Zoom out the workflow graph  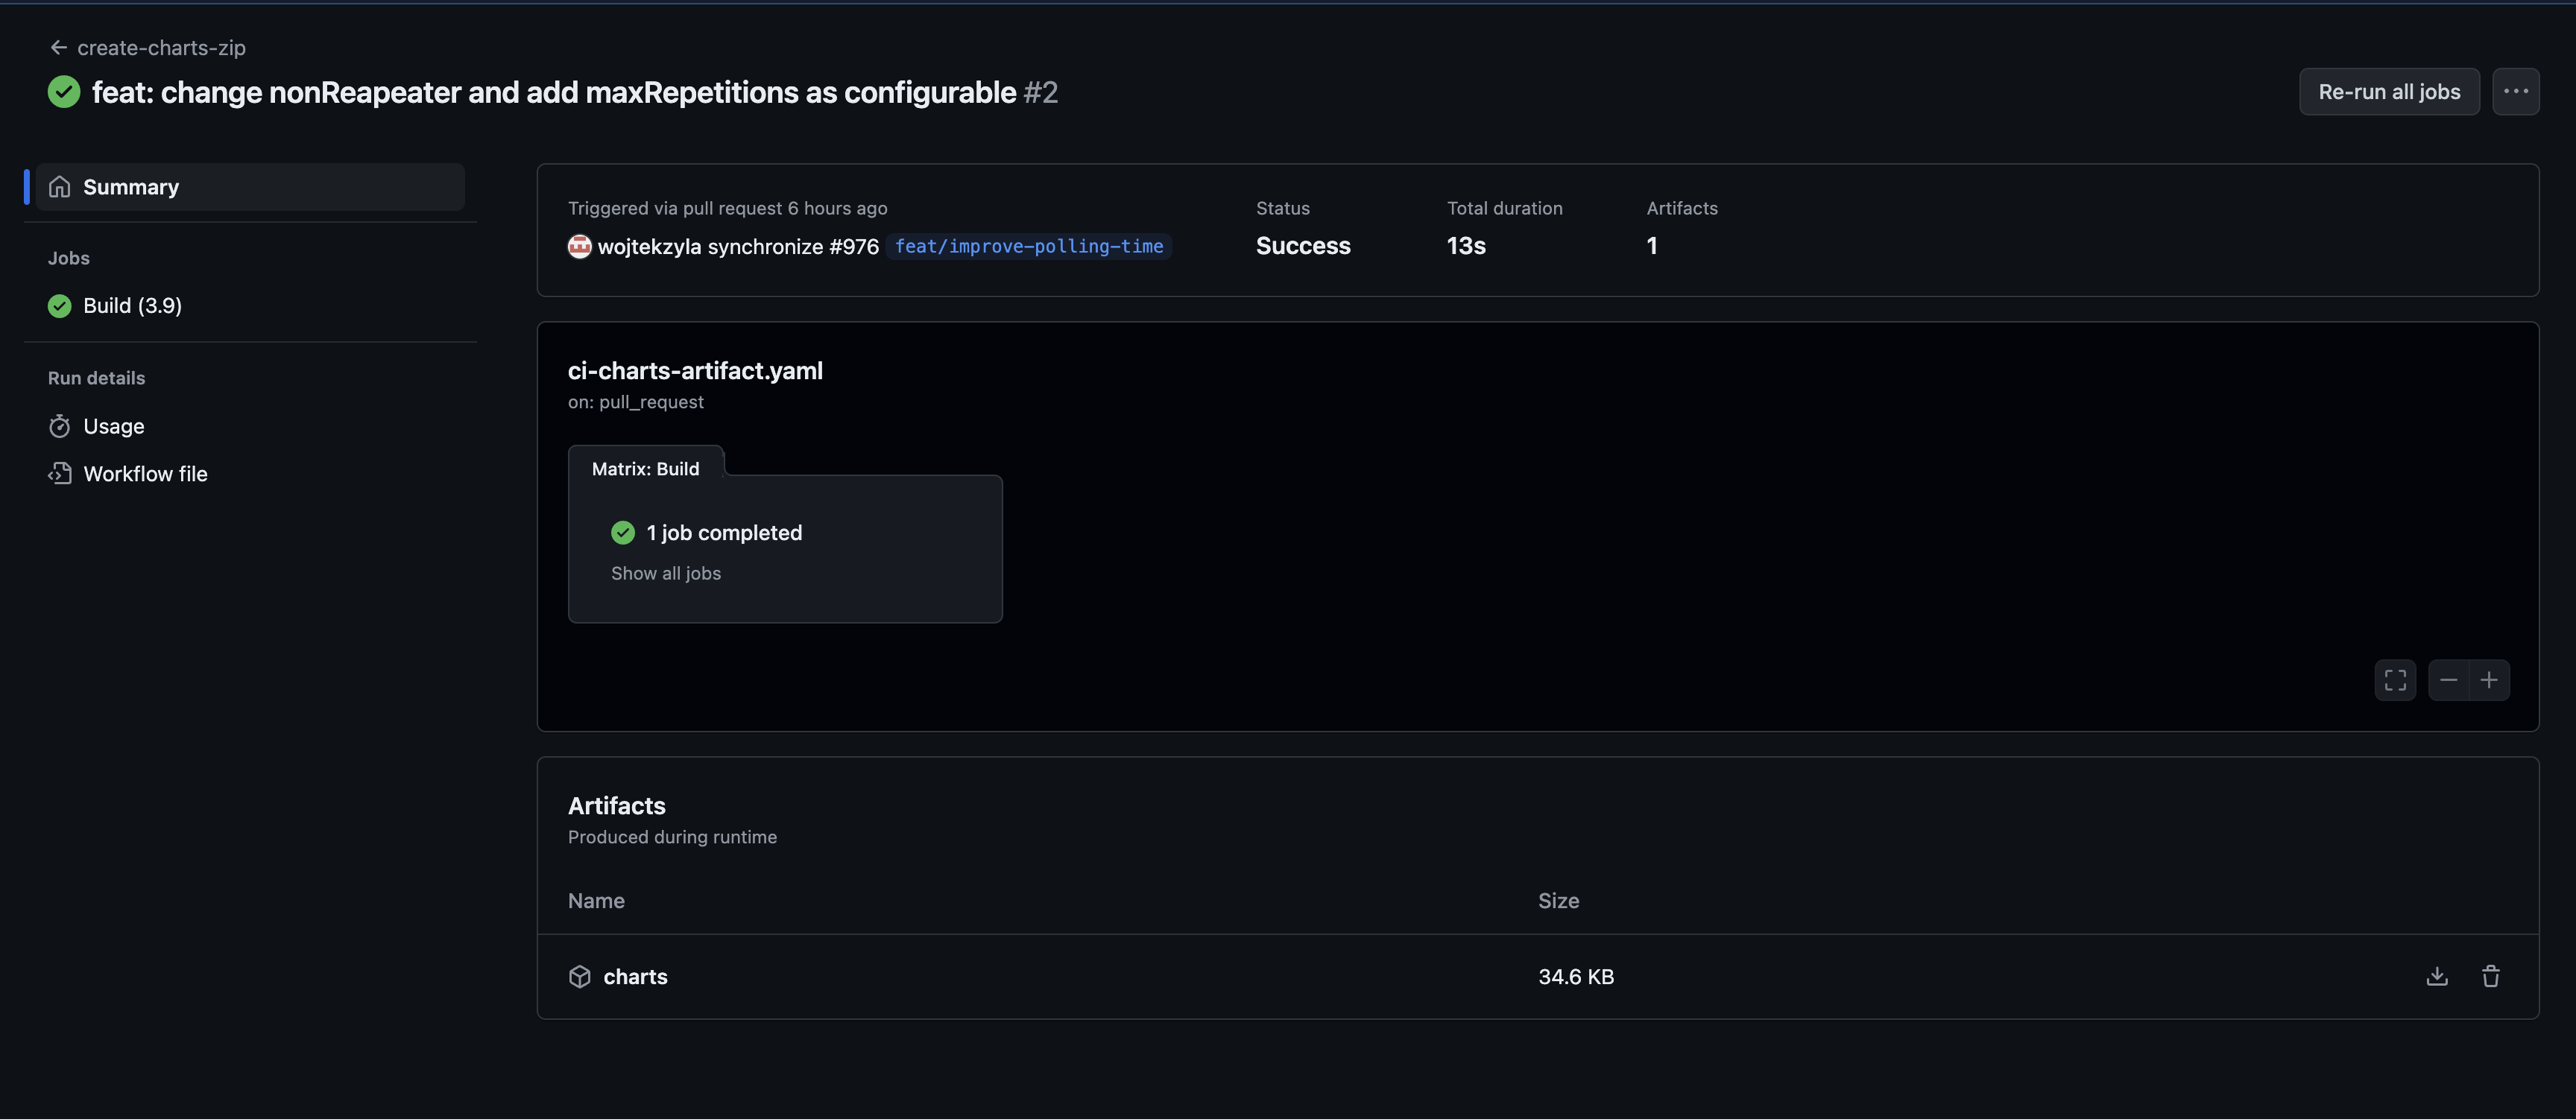pos(2448,680)
